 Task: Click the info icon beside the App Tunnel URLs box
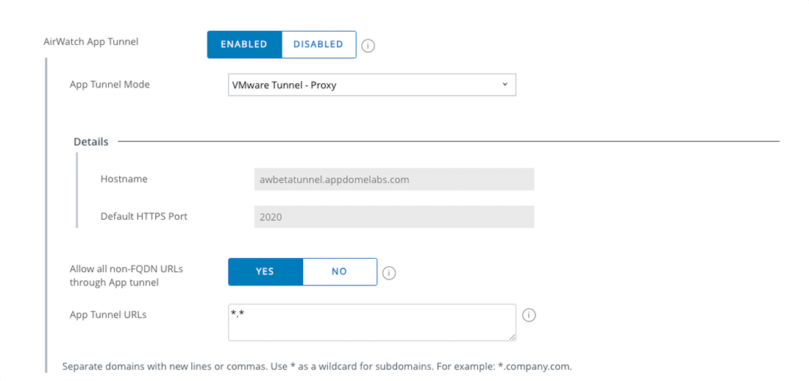[529, 316]
